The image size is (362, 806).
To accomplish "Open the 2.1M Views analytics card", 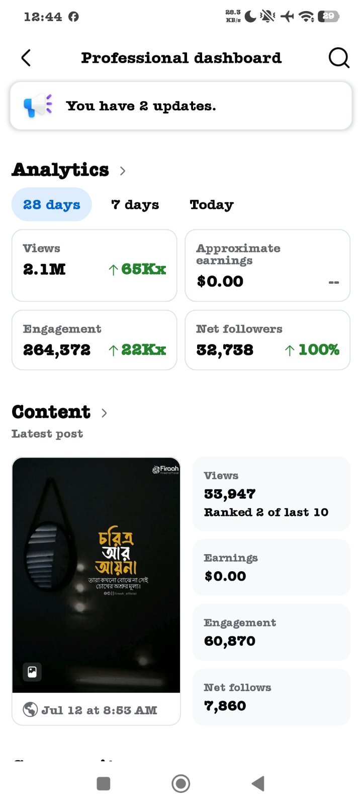I will [95, 265].
